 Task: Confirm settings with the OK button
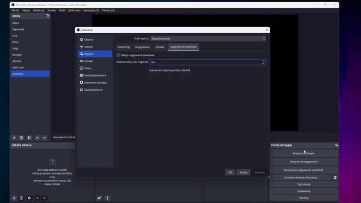[230, 173]
